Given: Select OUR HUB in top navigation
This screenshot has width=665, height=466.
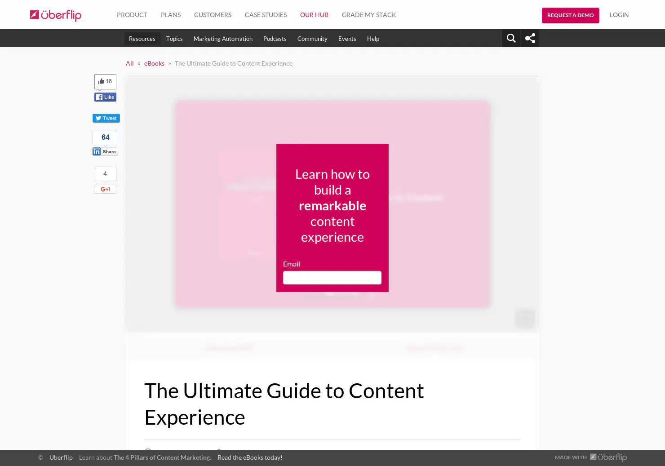Looking at the screenshot, I should point(314,15).
